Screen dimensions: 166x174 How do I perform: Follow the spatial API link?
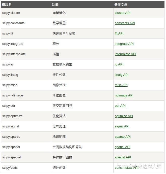click(122, 147)
